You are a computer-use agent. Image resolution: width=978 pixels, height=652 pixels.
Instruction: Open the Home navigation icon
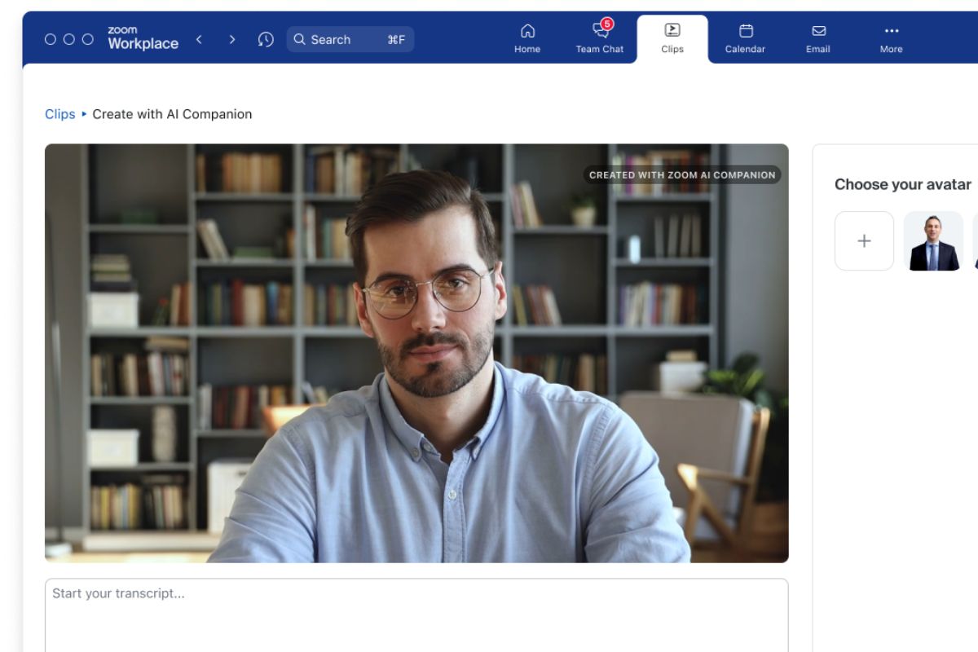pyautogui.click(x=527, y=37)
